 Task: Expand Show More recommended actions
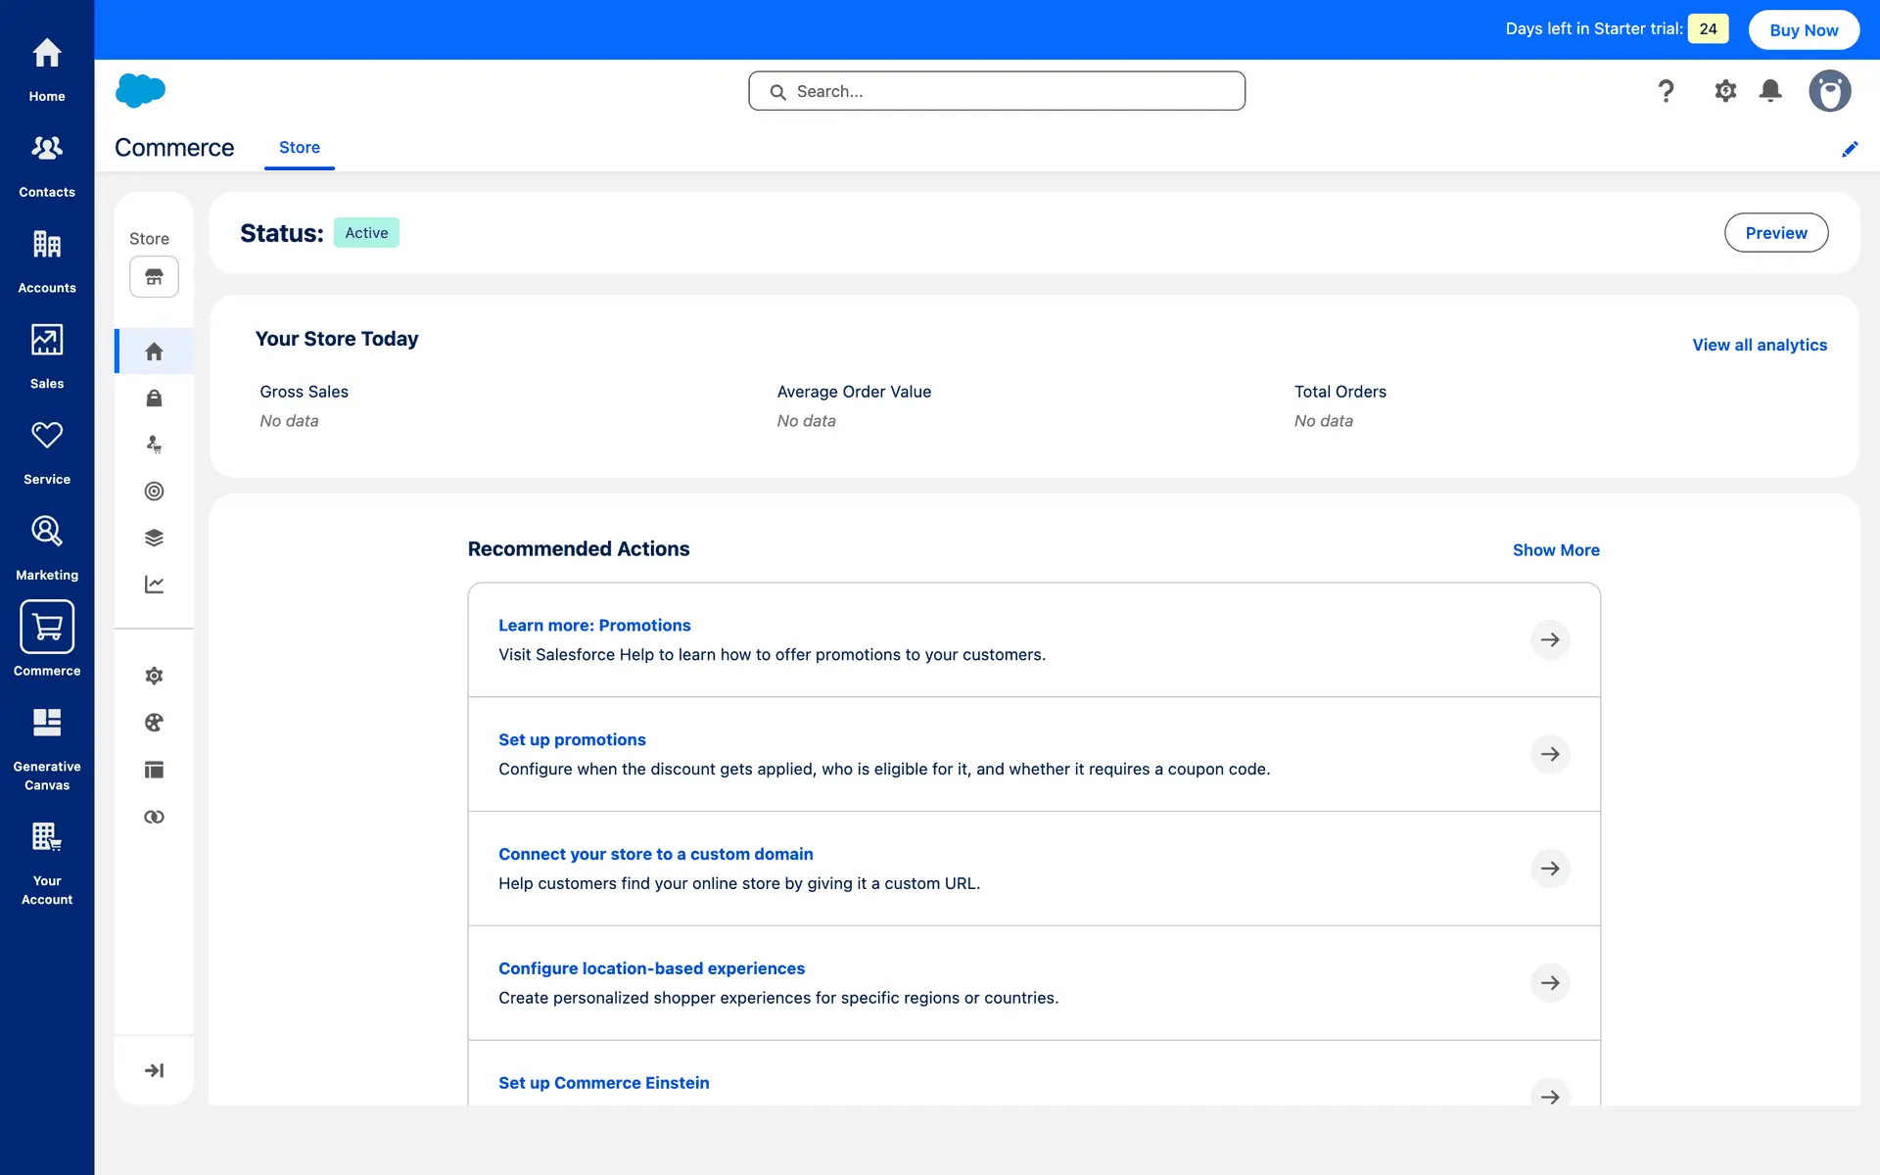[x=1555, y=550]
